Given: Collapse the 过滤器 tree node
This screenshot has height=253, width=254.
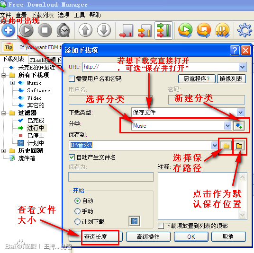Looking at the screenshot, I should 3,113.
